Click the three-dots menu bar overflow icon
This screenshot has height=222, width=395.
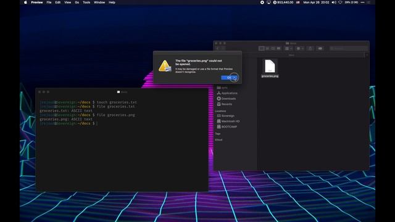click(x=362, y=2)
